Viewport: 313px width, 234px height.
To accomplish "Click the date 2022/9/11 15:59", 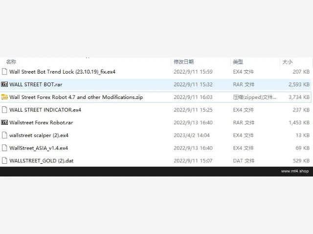I will tap(193, 72).
